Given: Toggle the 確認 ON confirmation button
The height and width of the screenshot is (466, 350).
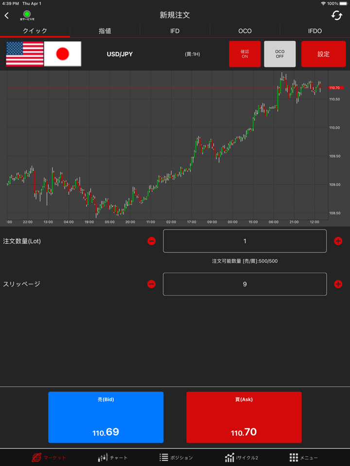Looking at the screenshot, I should [x=245, y=54].
